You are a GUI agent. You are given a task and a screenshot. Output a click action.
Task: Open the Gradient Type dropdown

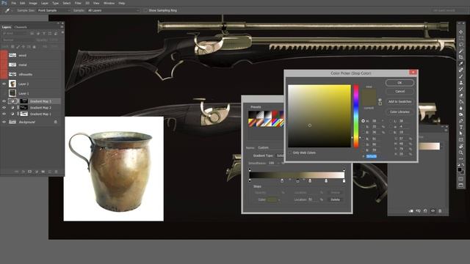(280, 155)
